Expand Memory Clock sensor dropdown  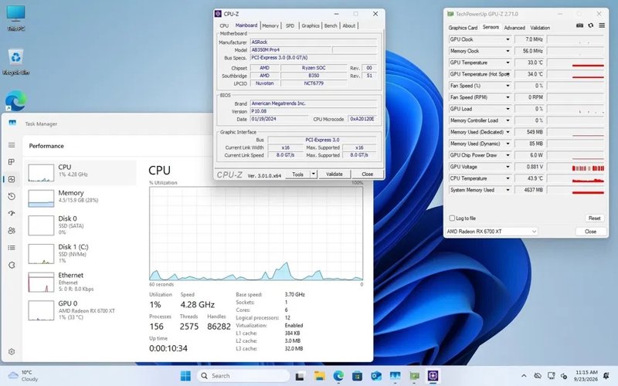coord(508,51)
